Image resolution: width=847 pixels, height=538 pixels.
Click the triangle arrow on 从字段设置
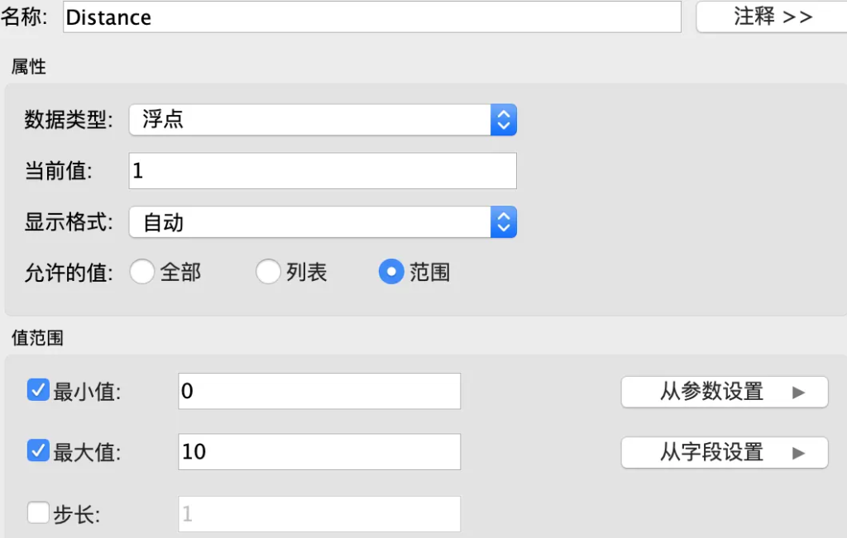coord(798,453)
